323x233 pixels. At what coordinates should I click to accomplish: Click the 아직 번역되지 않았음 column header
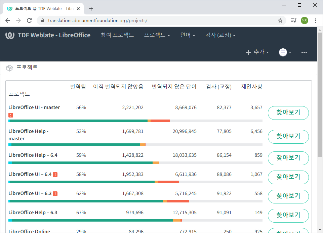[x=118, y=87]
